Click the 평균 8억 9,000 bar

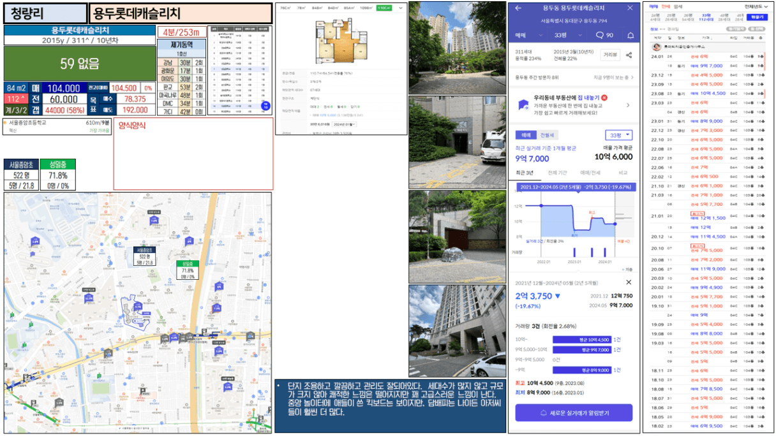[x=582, y=370]
